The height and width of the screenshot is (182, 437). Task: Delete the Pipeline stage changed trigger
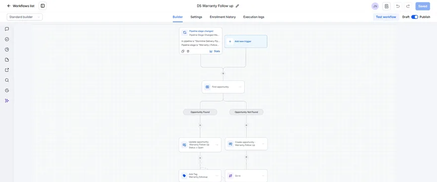[188, 51]
